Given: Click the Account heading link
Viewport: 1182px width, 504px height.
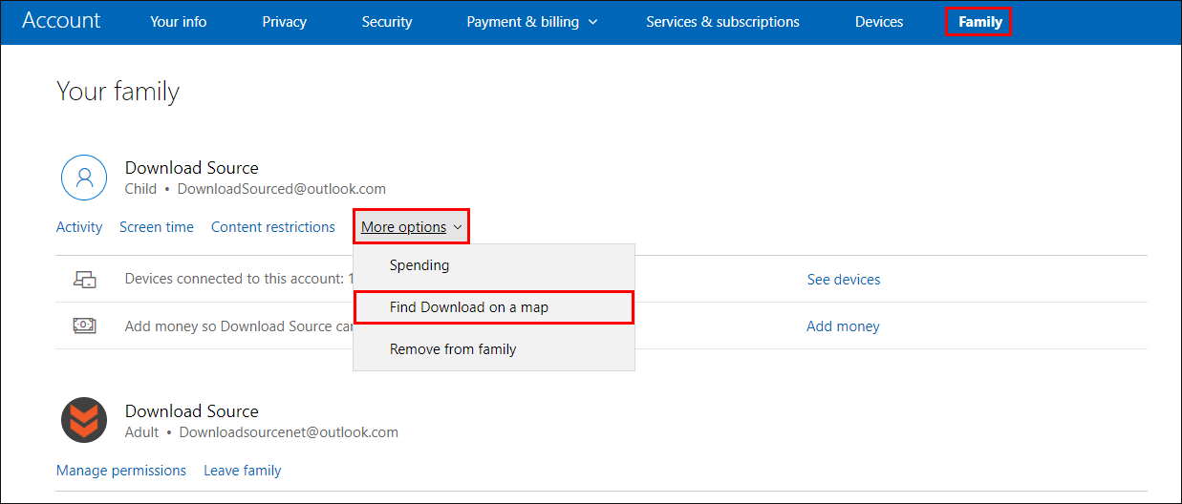Looking at the screenshot, I should pyautogui.click(x=61, y=20).
